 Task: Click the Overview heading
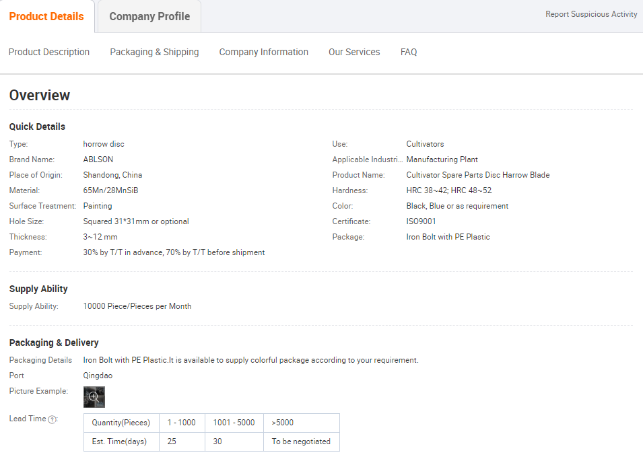[40, 96]
